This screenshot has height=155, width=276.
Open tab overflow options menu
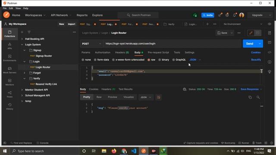[x=215, y=24]
